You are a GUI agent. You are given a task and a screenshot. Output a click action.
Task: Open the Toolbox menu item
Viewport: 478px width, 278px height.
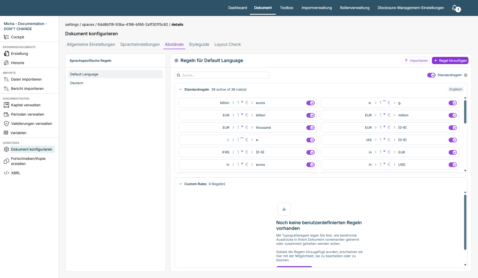(x=287, y=8)
